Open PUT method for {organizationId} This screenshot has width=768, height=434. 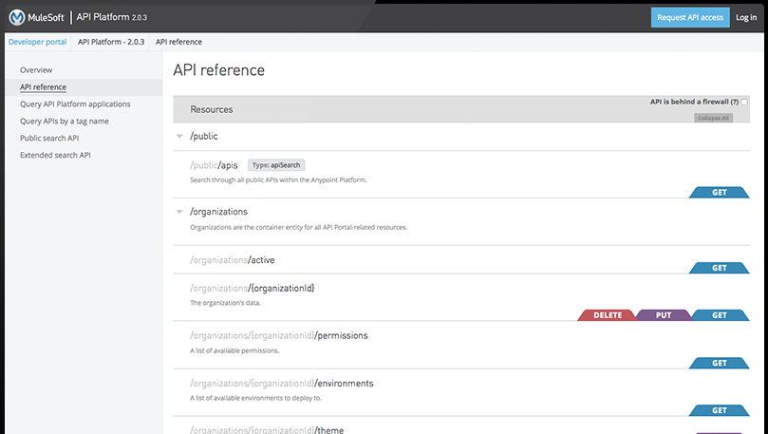coord(664,315)
